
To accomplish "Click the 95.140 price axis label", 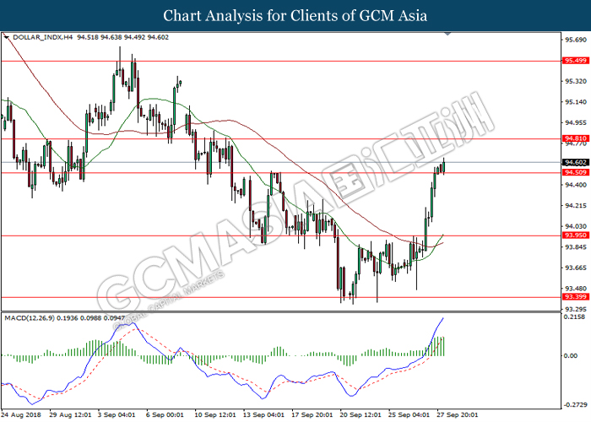I will (577, 102).
